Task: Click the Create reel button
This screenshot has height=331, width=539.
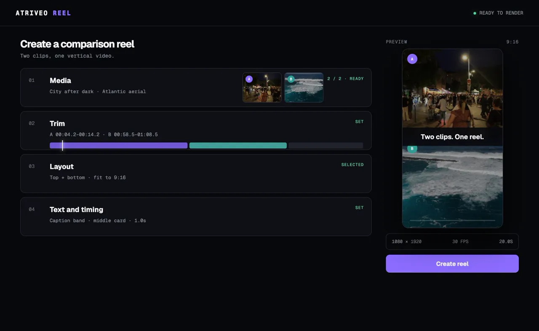Action: click(452, 264)
